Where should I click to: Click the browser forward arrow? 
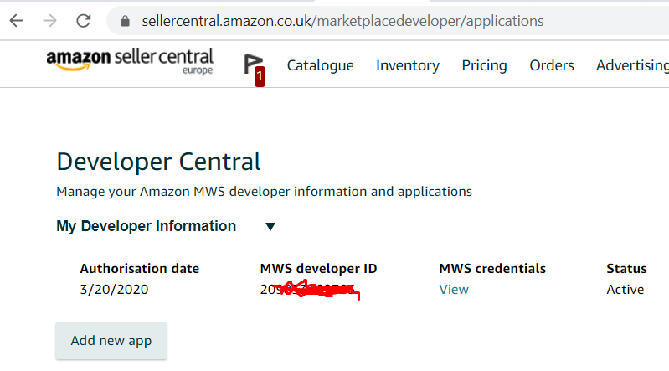pos(50,20)
